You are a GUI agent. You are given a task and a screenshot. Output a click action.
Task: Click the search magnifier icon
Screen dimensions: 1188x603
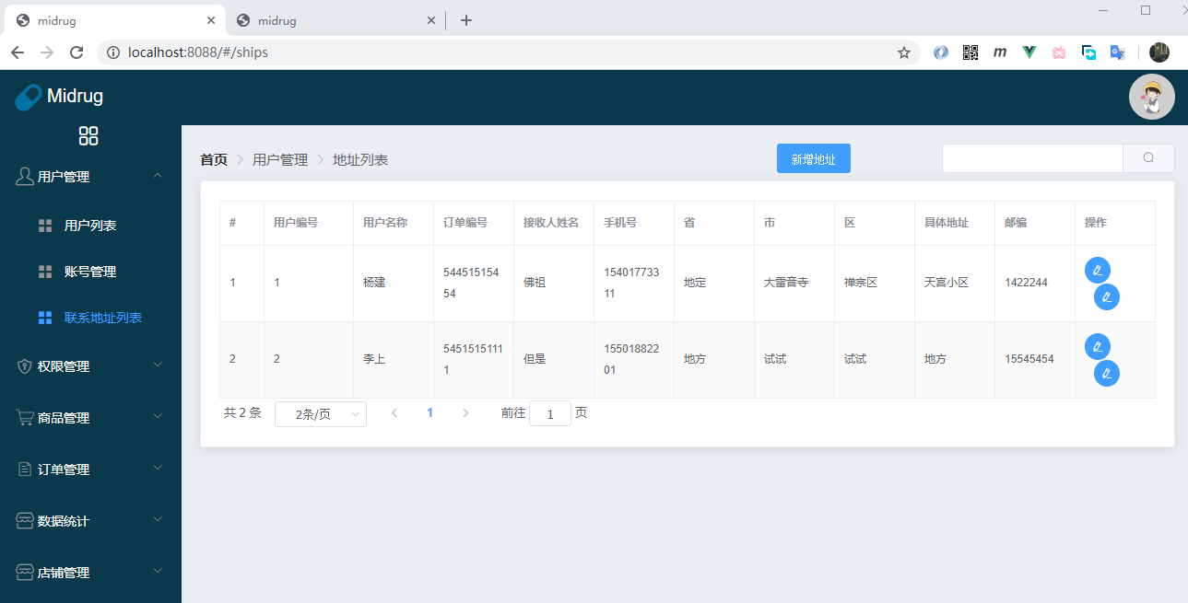click(1148, 157)
